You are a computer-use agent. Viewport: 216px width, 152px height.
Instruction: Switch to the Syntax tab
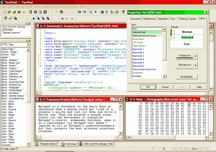[192, 19]
